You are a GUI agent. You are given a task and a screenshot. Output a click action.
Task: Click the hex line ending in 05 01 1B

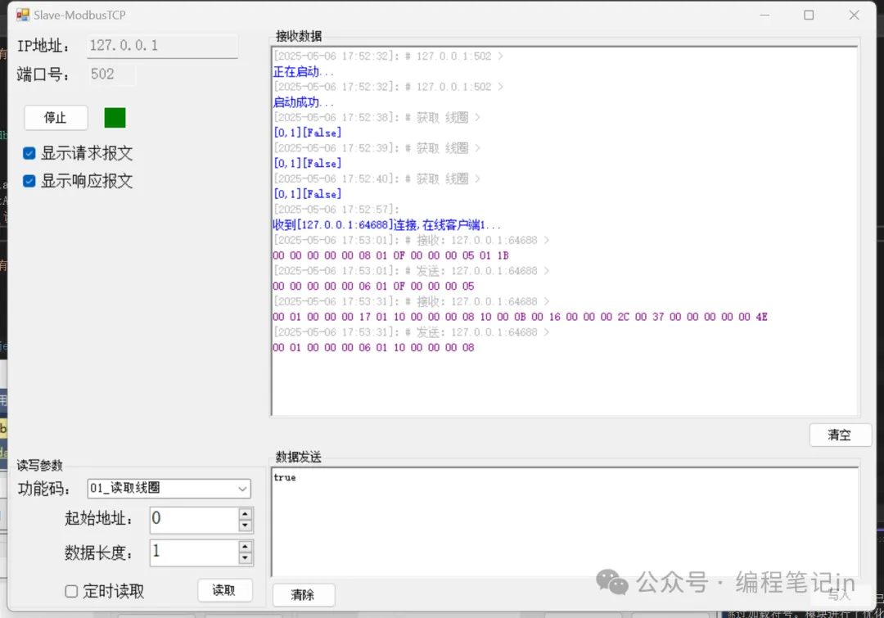coord(390,255)
